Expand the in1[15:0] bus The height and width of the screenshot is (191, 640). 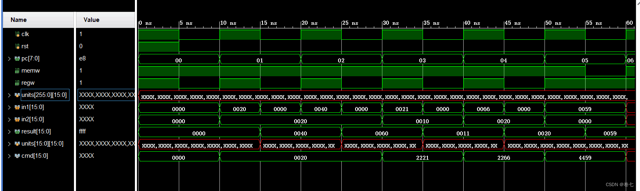(x=9, y=107)
